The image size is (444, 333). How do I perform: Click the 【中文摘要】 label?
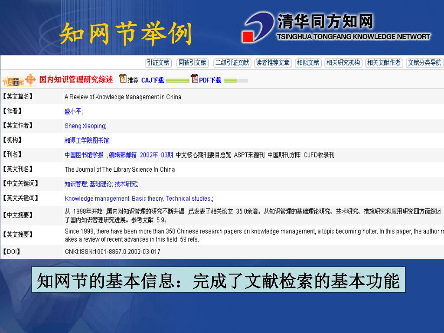tap(18, 215)
